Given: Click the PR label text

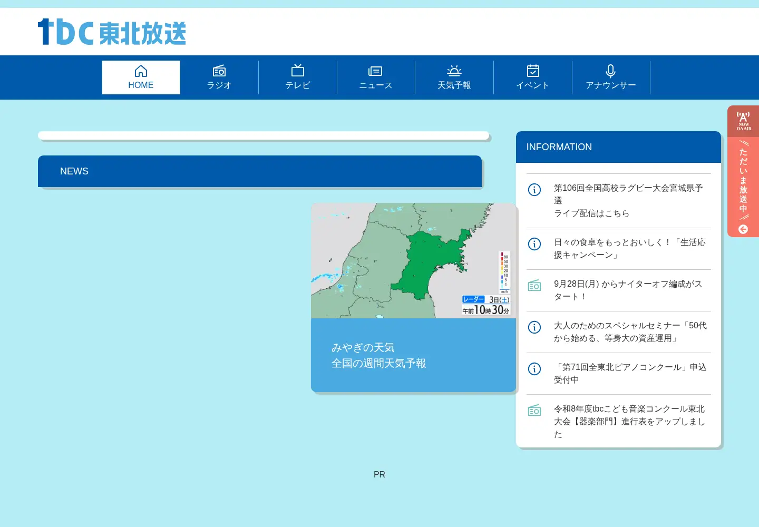Looking at the screenshot, I should pyautogui.click(x=379, y=475).
